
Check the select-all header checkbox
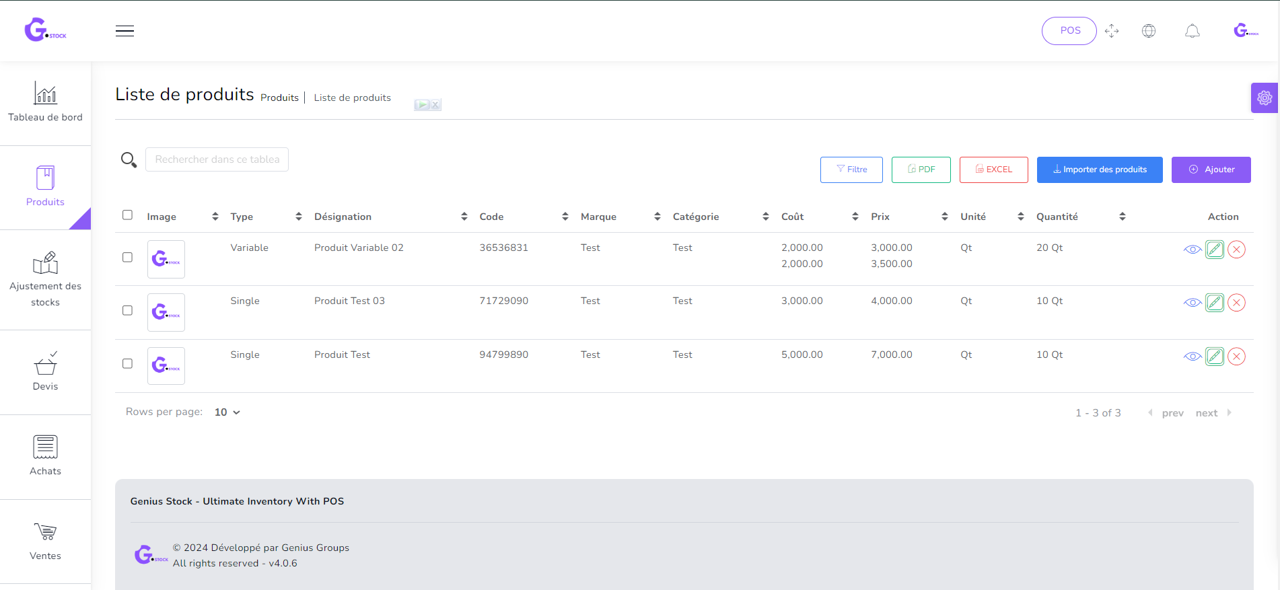click(x=127, y=215)
